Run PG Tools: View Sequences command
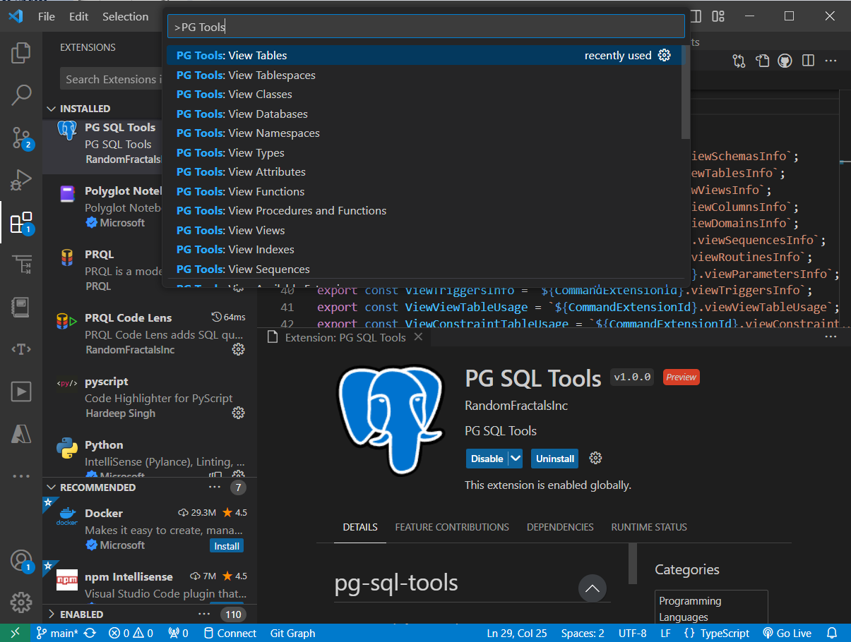 tap(426, 269)
